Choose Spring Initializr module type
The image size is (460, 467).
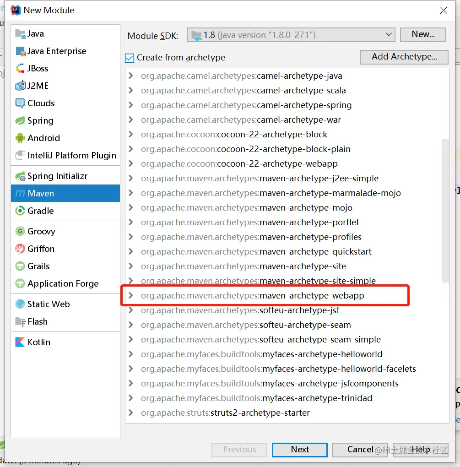pos(65,176)
